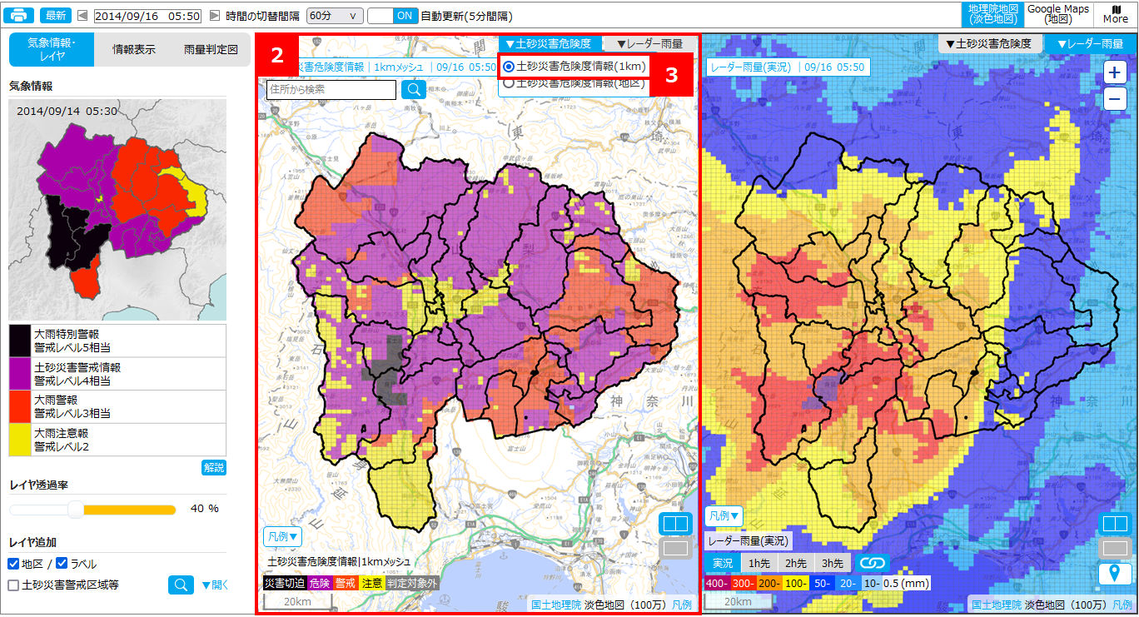Screen dimensions: 1139x617
Task: Step back to the previous time
Action: point(82,16)
